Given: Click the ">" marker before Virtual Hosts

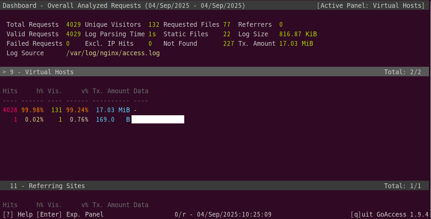Looking at the screenshot, I should [4, 72].
